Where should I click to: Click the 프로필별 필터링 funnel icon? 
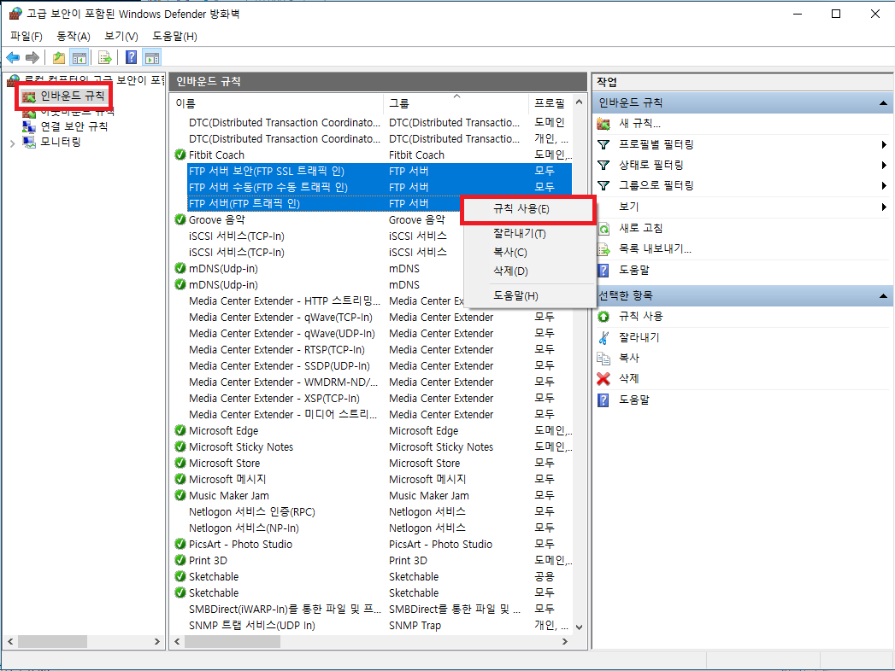pyautogui.click(x=604, y=145)
